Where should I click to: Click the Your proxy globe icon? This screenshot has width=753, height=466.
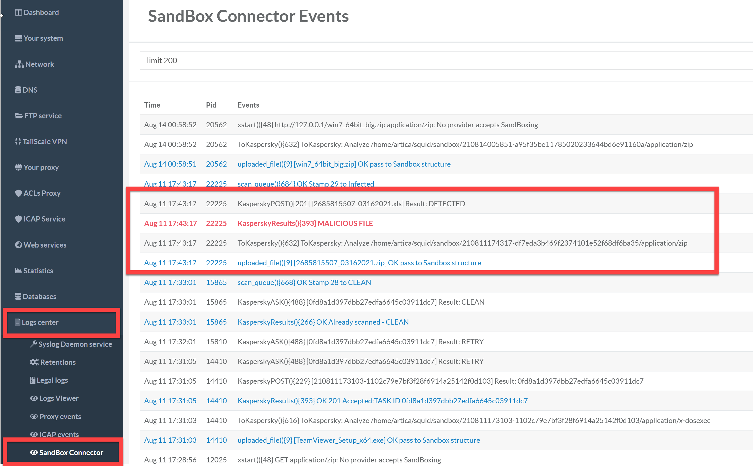pyautogui.click(x=19, y=167)
